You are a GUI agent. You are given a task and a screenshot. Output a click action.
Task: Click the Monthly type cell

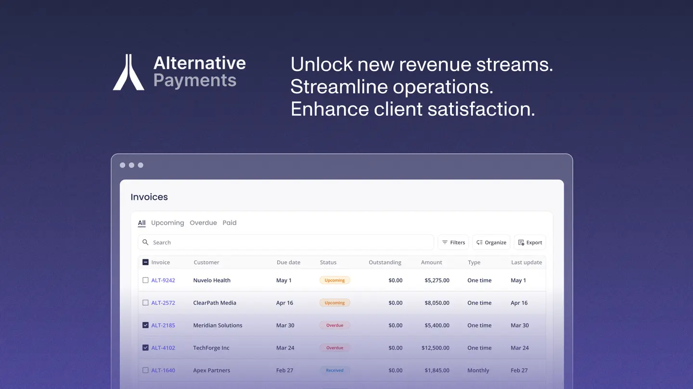(x=478, y=371)
